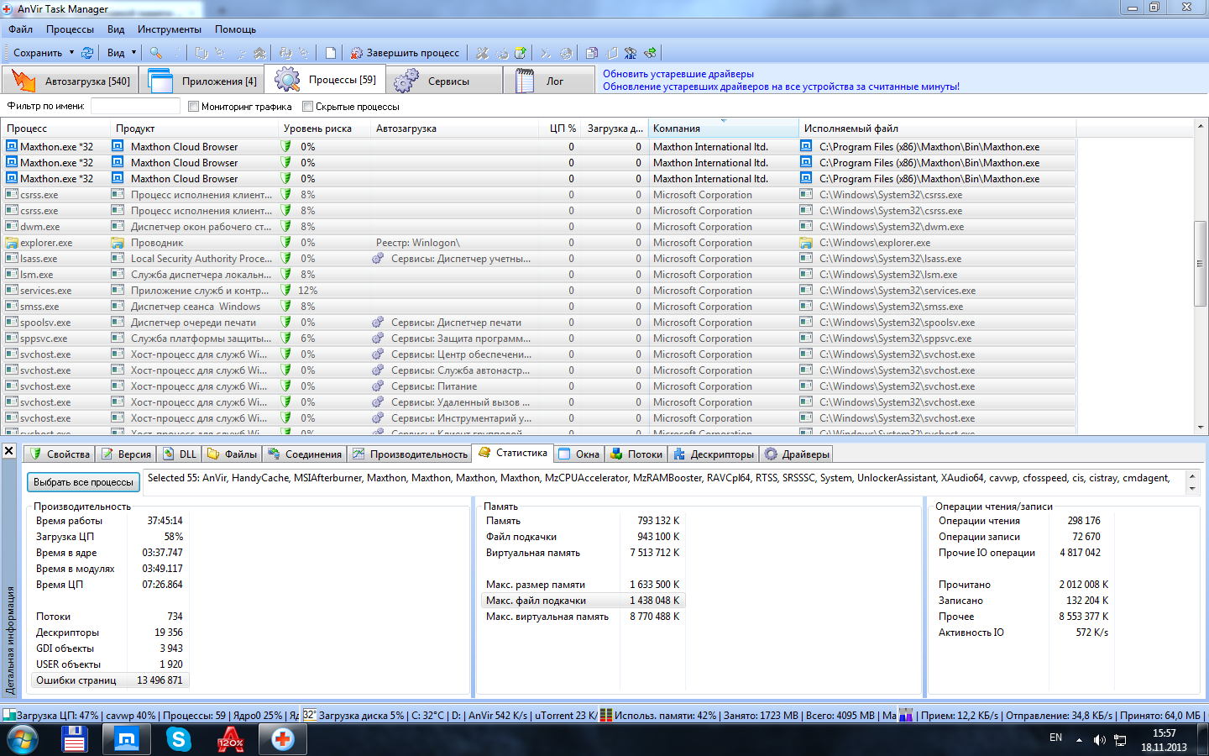Click the Сохранить toolbar button
Viewport: 1209px width, 756px height.
point(38,53)
